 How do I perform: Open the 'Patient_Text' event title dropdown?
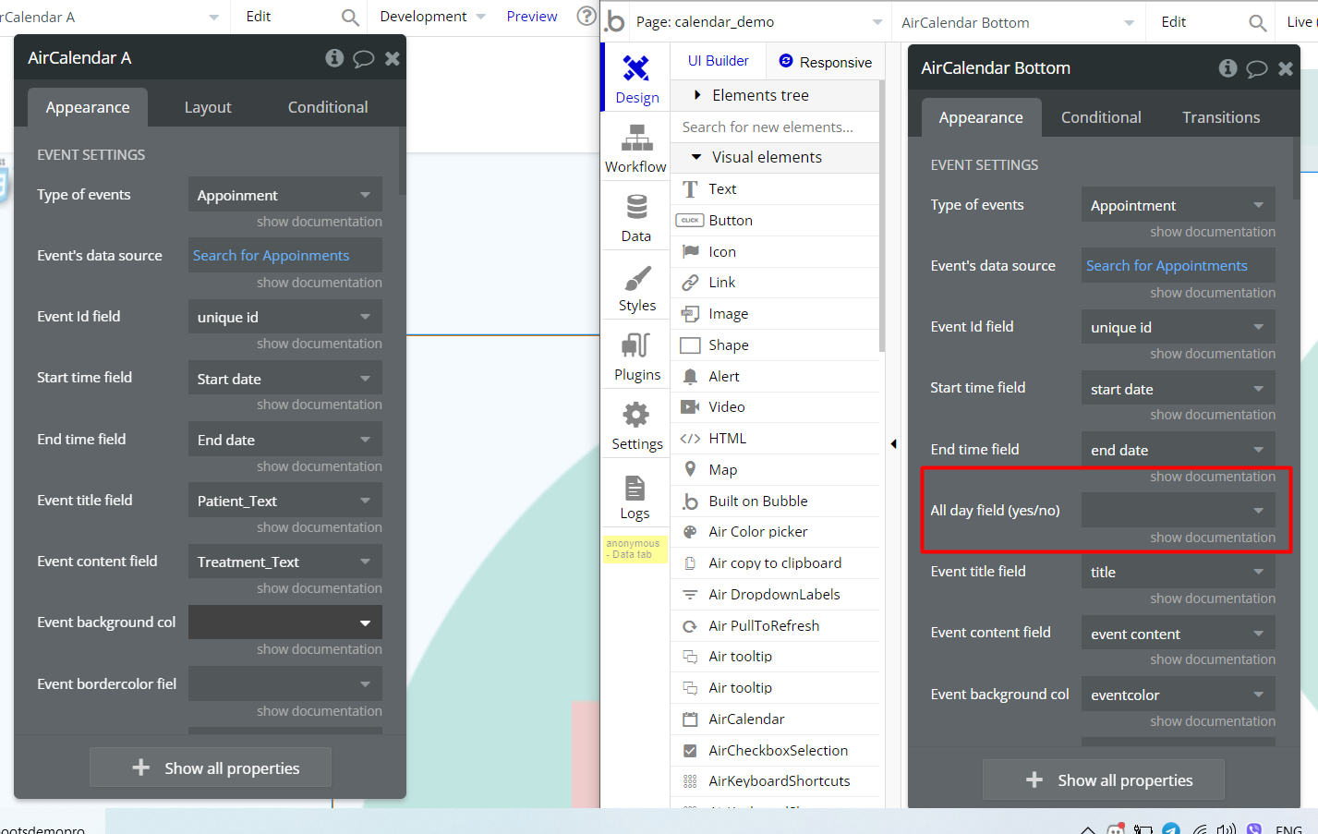(x=285, y=501)
